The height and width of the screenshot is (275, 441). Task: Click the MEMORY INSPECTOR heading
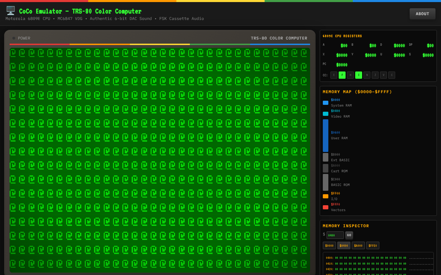(x=346, y=226)
